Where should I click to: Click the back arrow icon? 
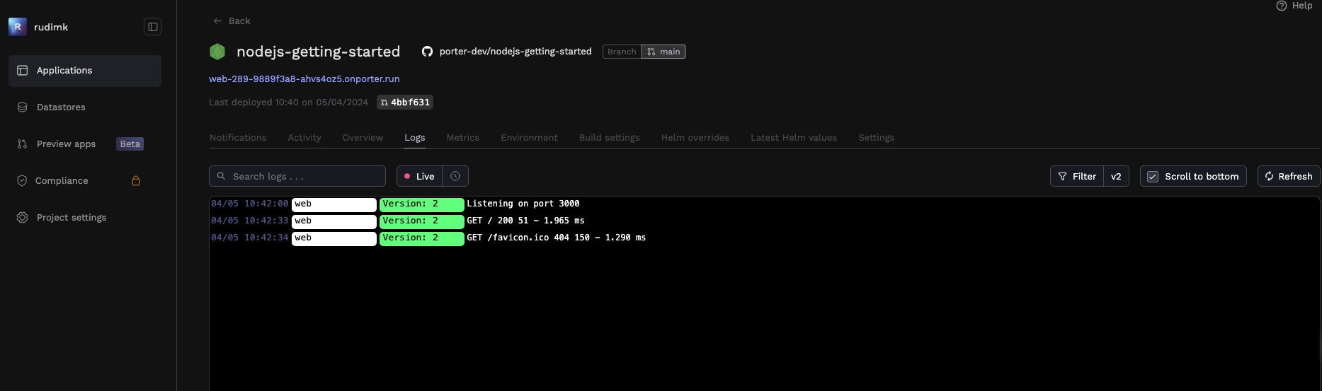[x=217, y=21]
